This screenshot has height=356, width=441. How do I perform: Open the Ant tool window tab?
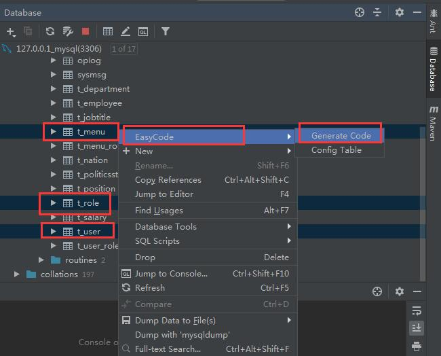pyautogui.click(x=434, y=20)
